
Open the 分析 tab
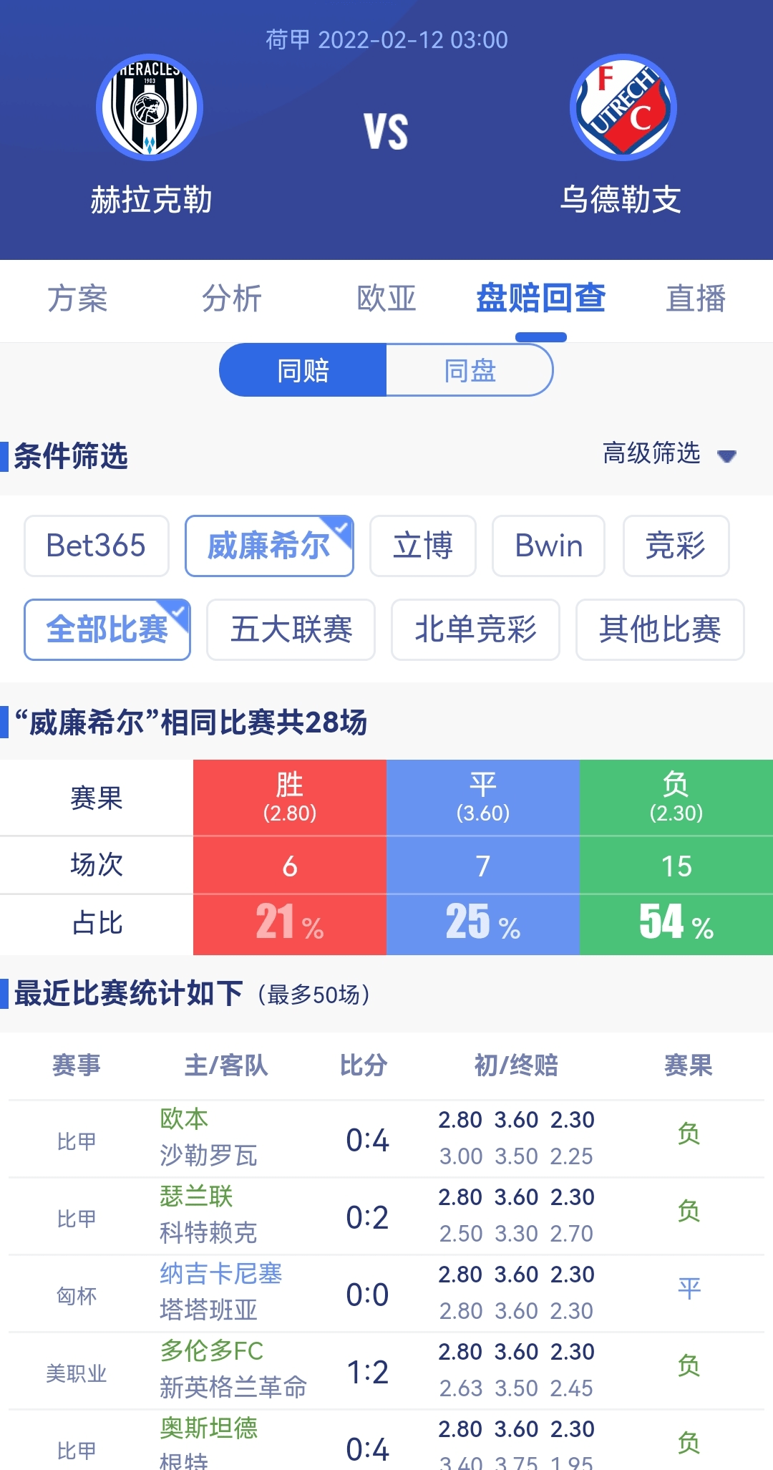(232, 299)
